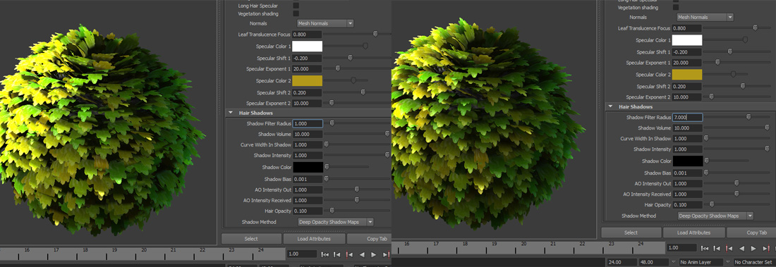Go to start of playback range, left panel

(x=325, y=254)
